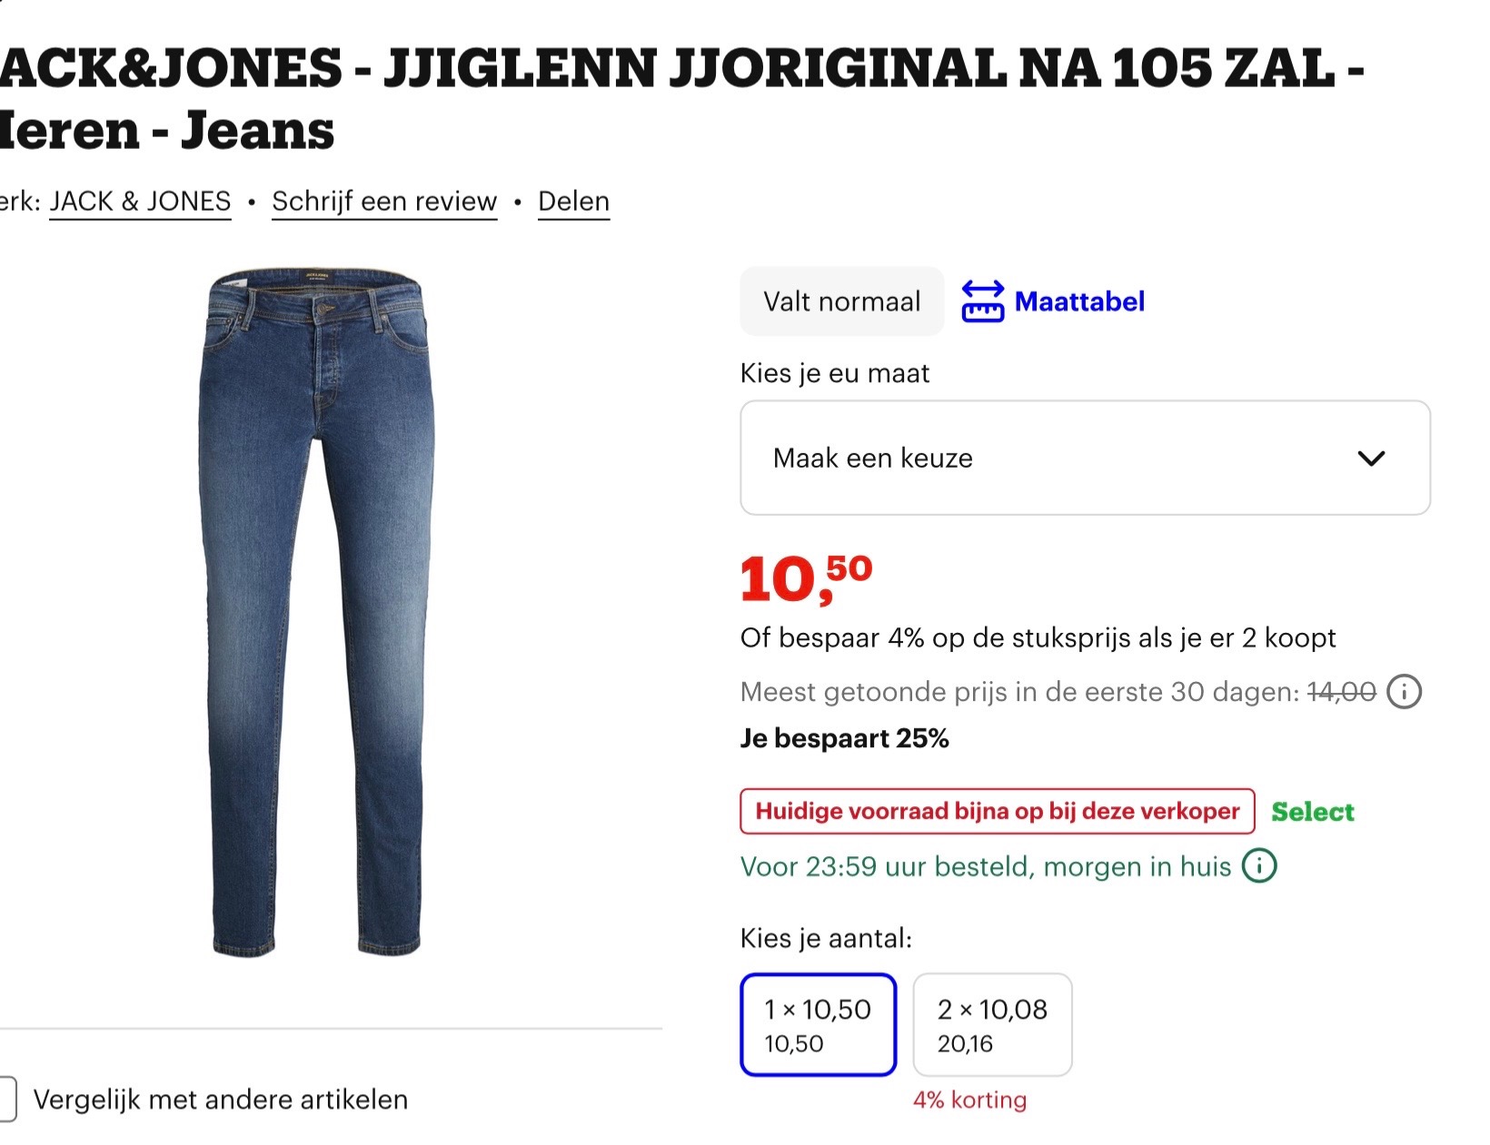Viewport: 1490px width, 1145px height.
Task: Open the JACK & JONES brand link
Action: point(140,201)
